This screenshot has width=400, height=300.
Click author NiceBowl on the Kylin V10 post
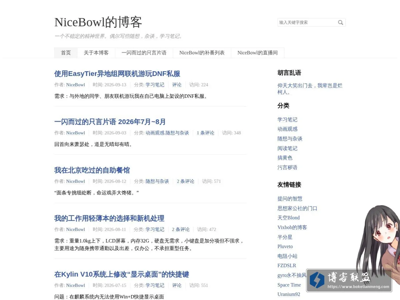pyautogui.click(x=76, y=285)
